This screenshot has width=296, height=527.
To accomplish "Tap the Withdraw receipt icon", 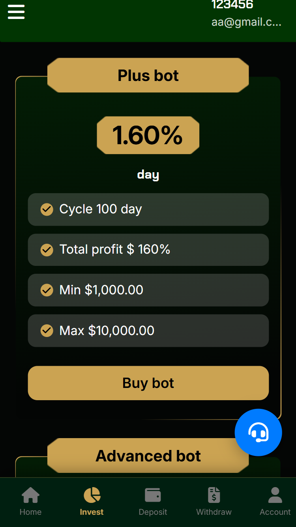I will click(x=214, y=495).
